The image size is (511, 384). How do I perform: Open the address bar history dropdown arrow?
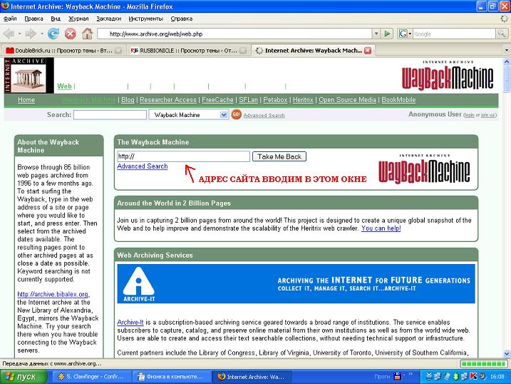tap(376, 34)
